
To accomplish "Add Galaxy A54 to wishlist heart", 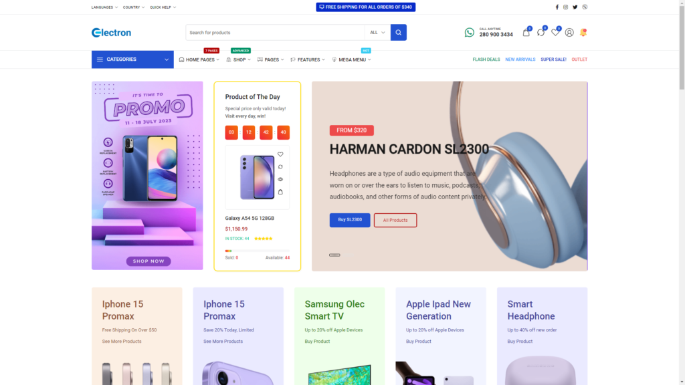I will coord(280,154).
